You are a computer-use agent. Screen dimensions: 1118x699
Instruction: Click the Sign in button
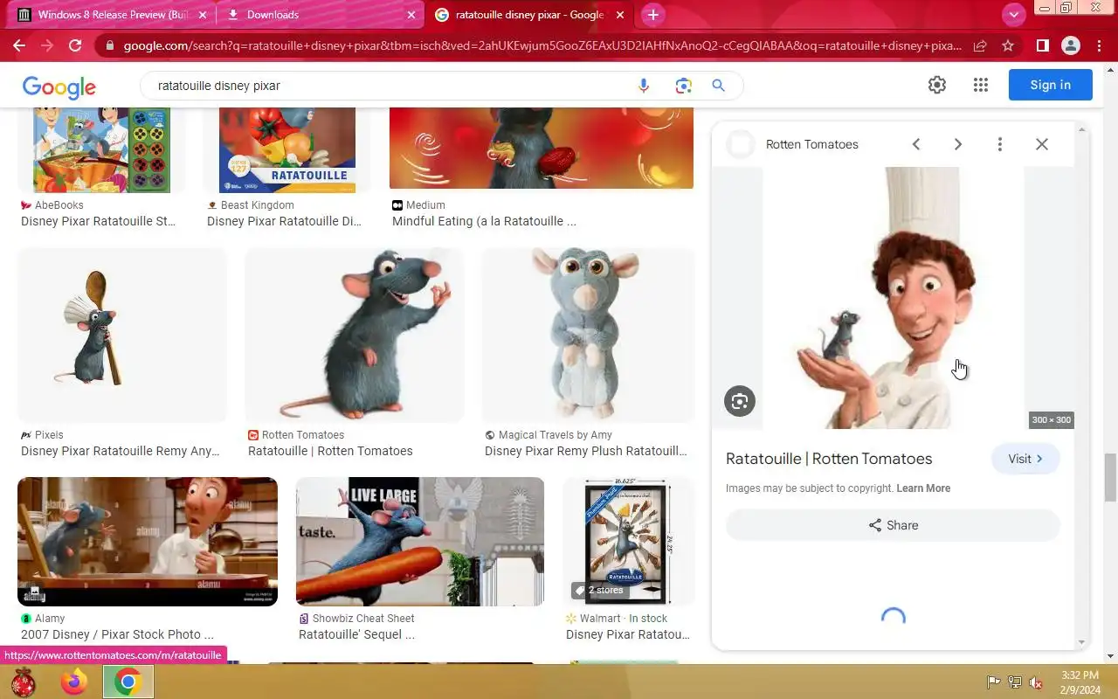[1050, 85]
